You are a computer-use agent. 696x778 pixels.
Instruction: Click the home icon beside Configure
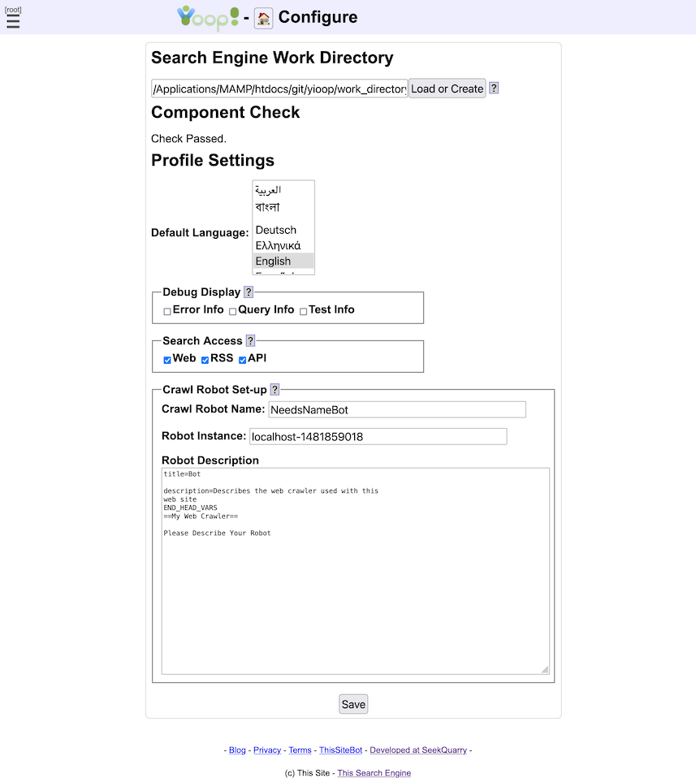coord(263,19)
